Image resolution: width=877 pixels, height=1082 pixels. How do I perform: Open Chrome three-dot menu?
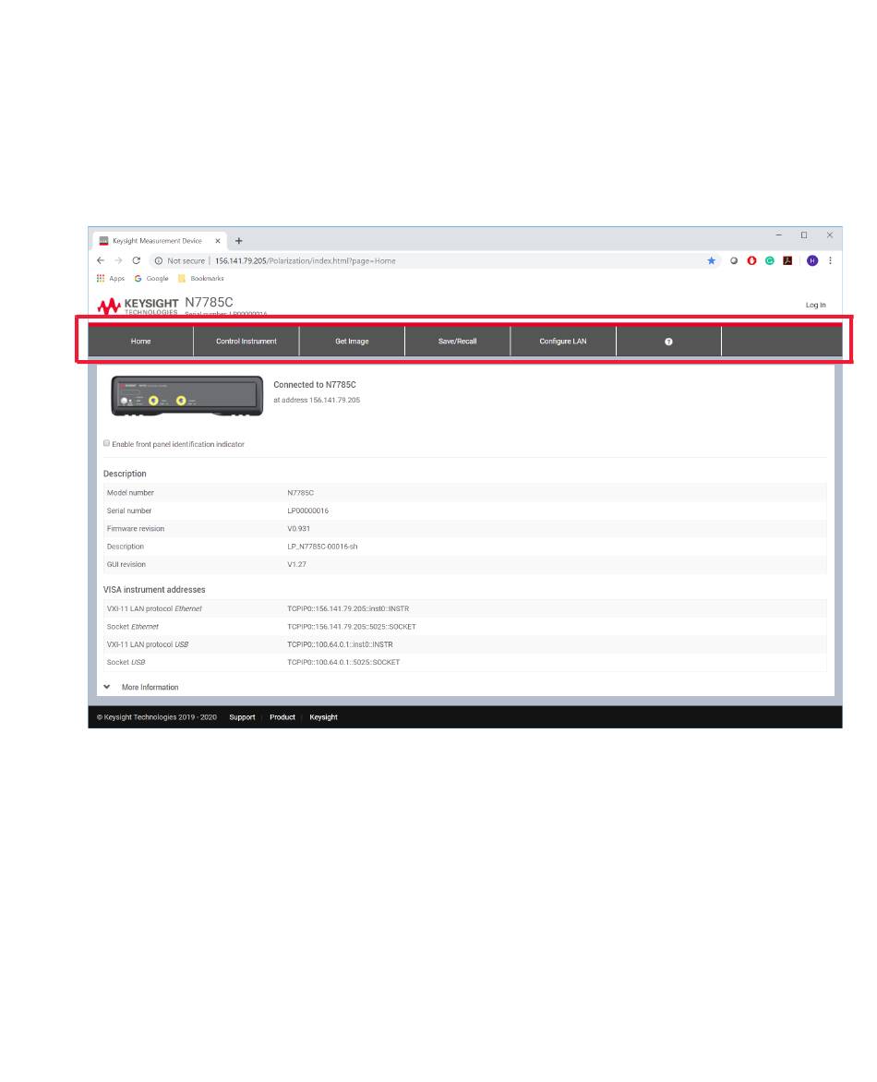(830, 261)
